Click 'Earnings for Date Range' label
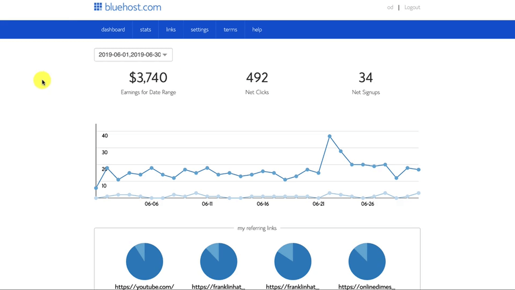Screen dimensions: 515x290 148,92
